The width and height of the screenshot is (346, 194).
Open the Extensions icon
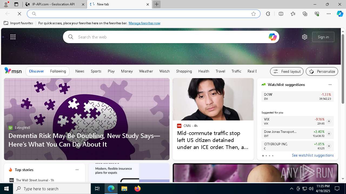[x=268, y=14]
